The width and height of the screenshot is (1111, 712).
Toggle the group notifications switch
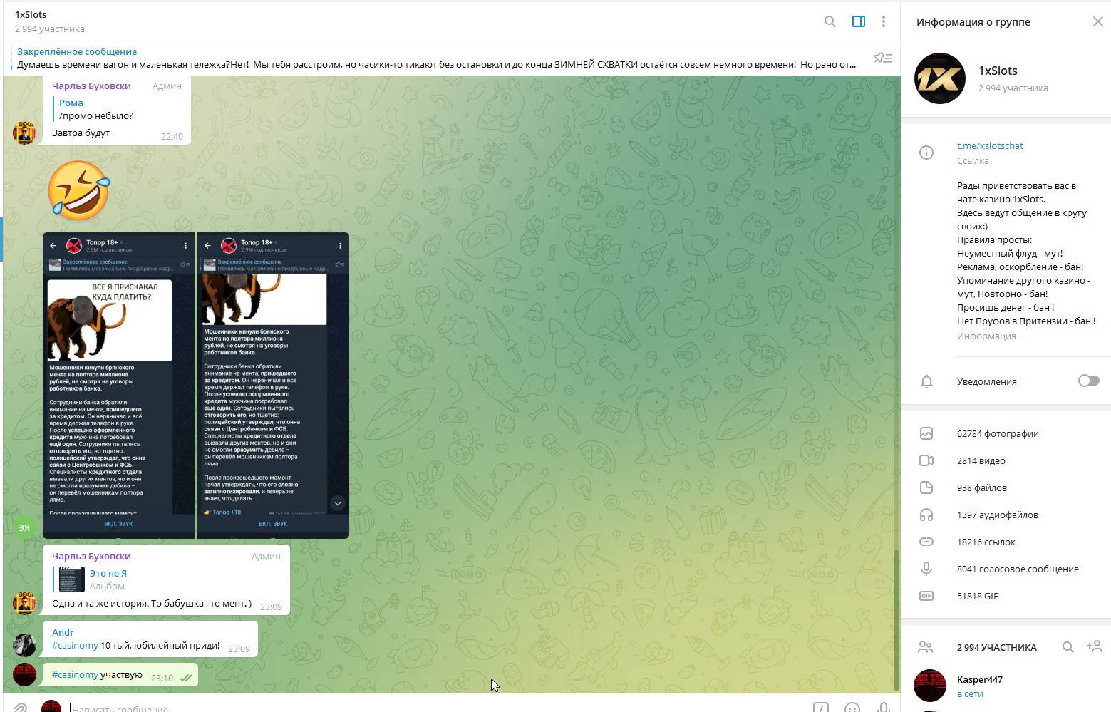[1088, 381]
